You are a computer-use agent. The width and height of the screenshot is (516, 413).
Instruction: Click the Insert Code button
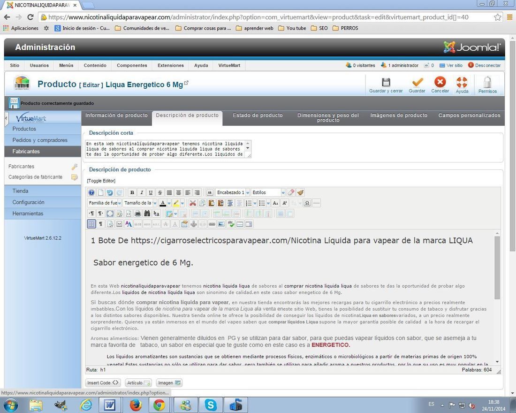pos(103,382)
